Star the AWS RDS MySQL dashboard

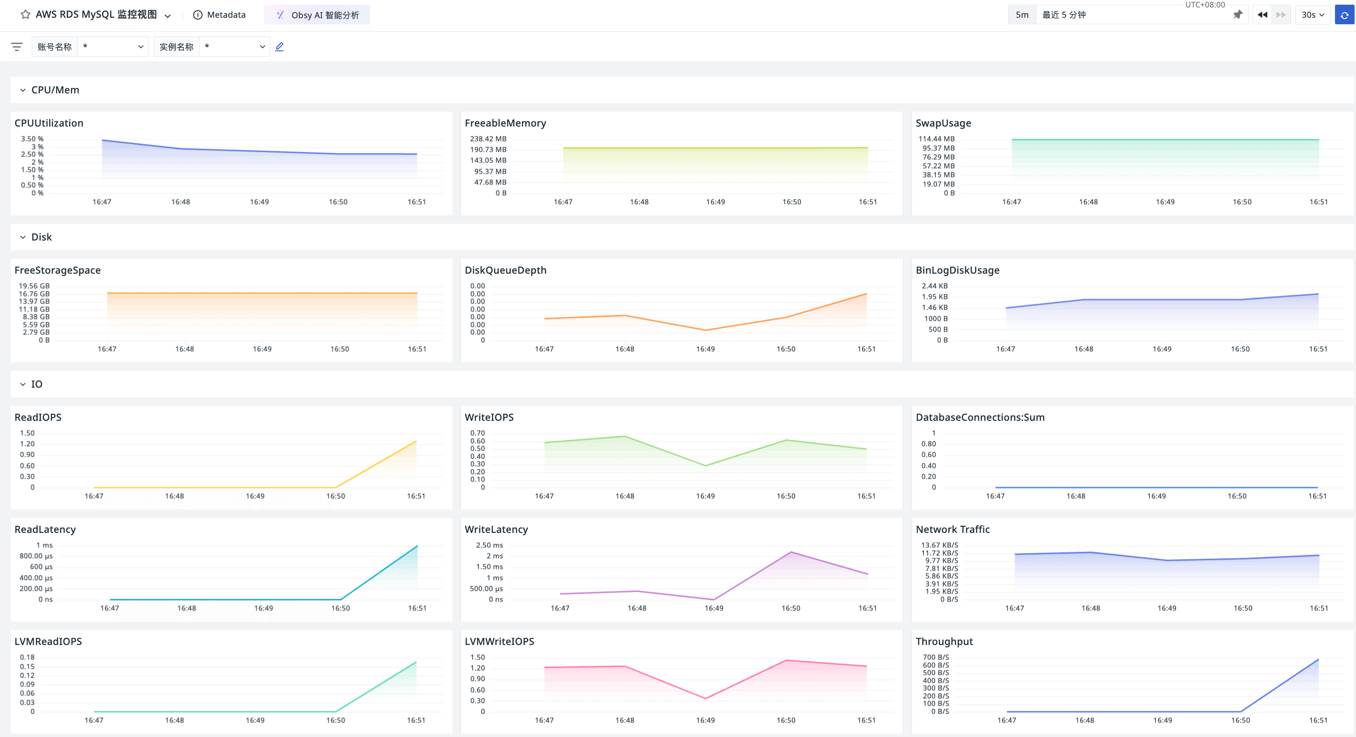point(25,15)
